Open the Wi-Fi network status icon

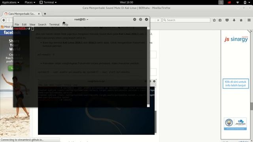pos(238,2)
